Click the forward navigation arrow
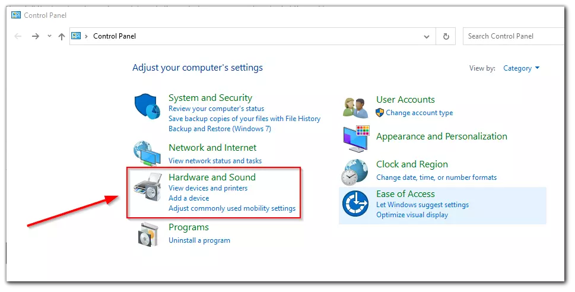This screenshot has width=575, height=292. (x=36, y=36)
